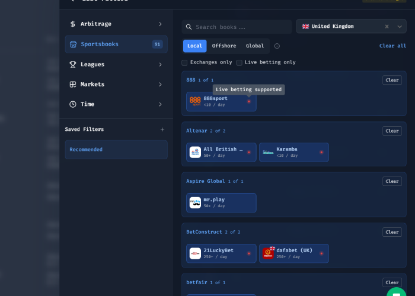
Task: Click the red live dot on dafabet (UK)
Action: click(x=321, y=253)
